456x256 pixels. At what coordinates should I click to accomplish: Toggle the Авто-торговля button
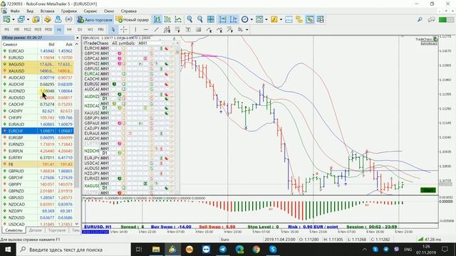tap(95, 19)
